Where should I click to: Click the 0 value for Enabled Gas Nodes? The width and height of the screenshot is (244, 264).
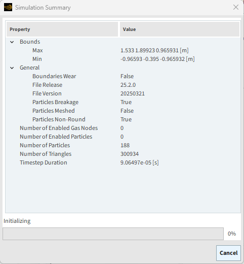[122, 128]
